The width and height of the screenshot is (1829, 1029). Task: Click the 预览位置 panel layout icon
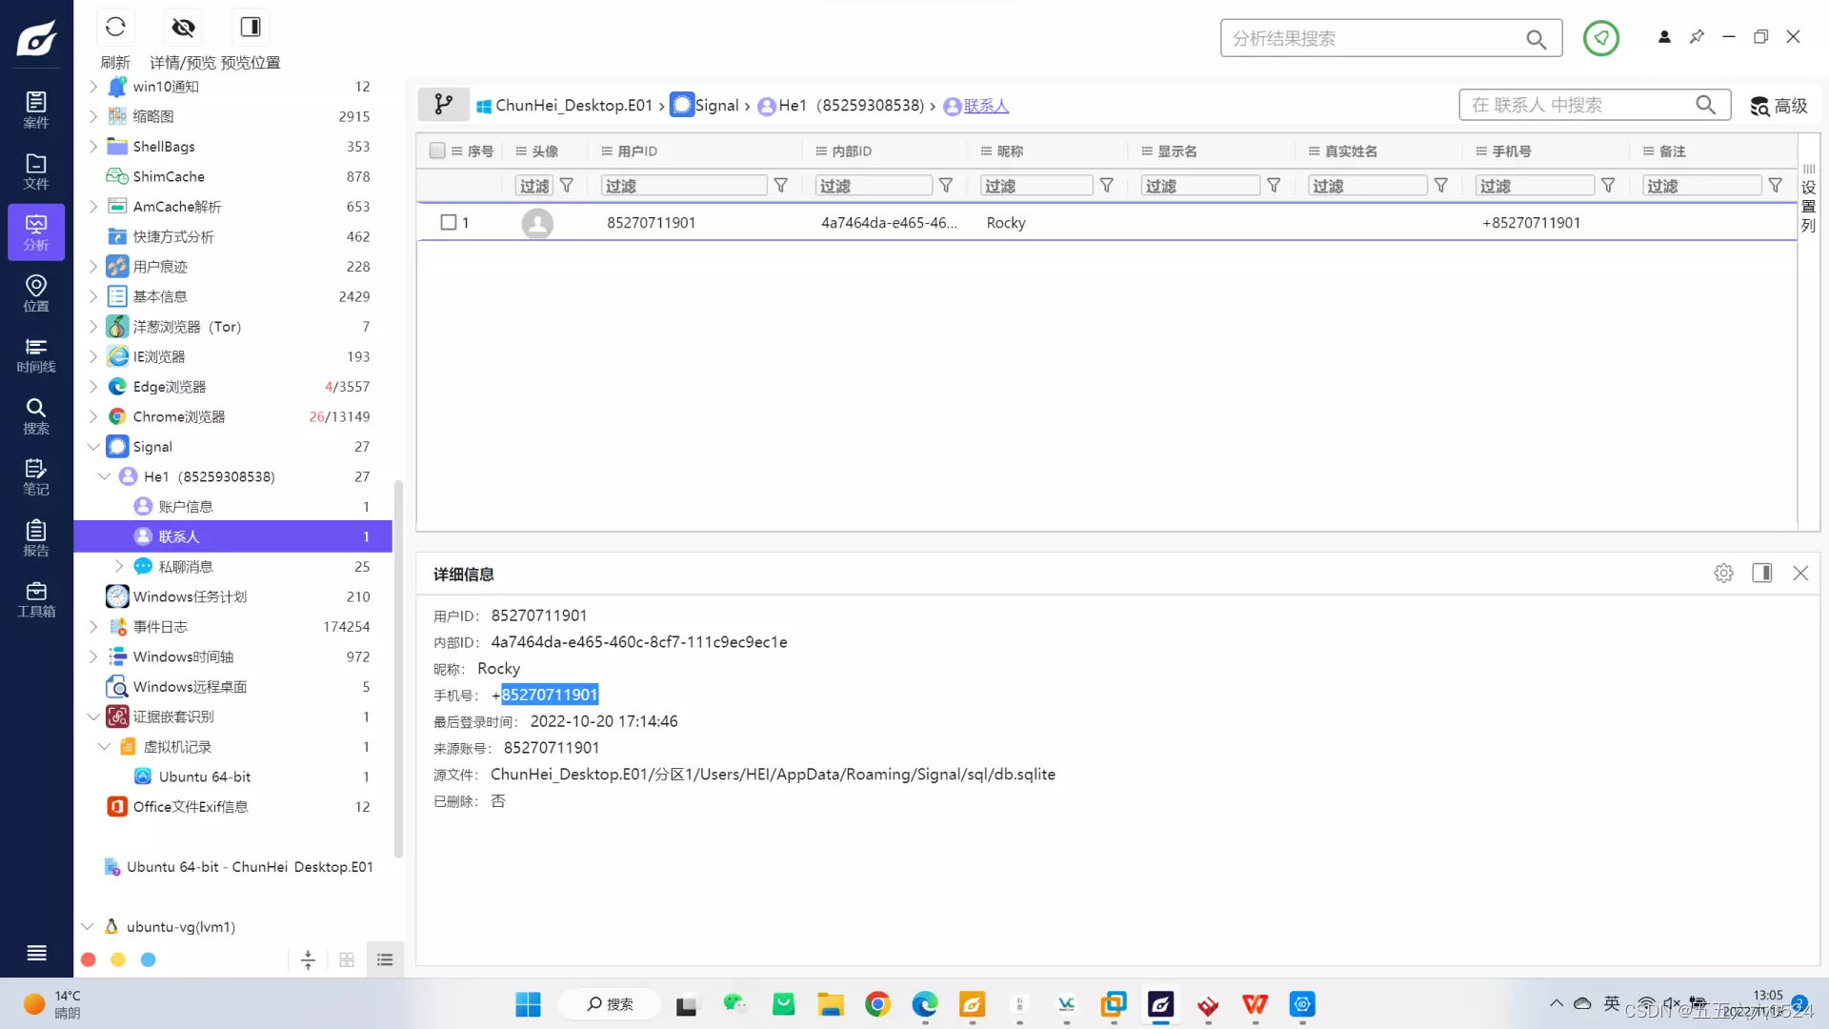251,28
